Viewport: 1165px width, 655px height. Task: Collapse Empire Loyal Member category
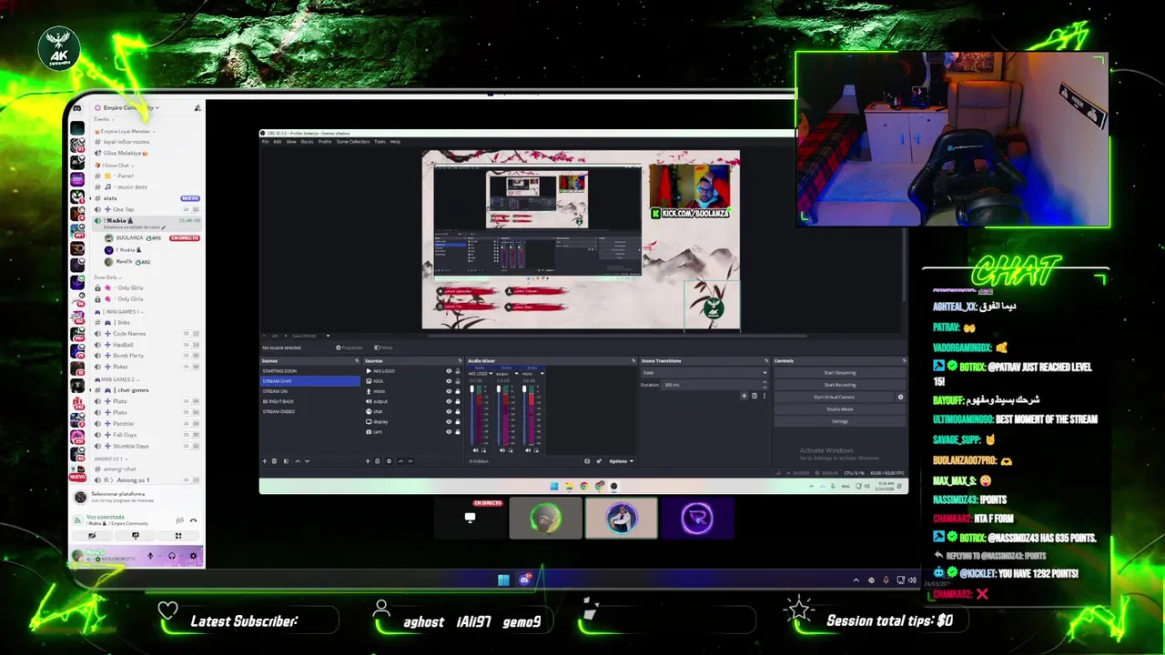[x=124, y=131]
